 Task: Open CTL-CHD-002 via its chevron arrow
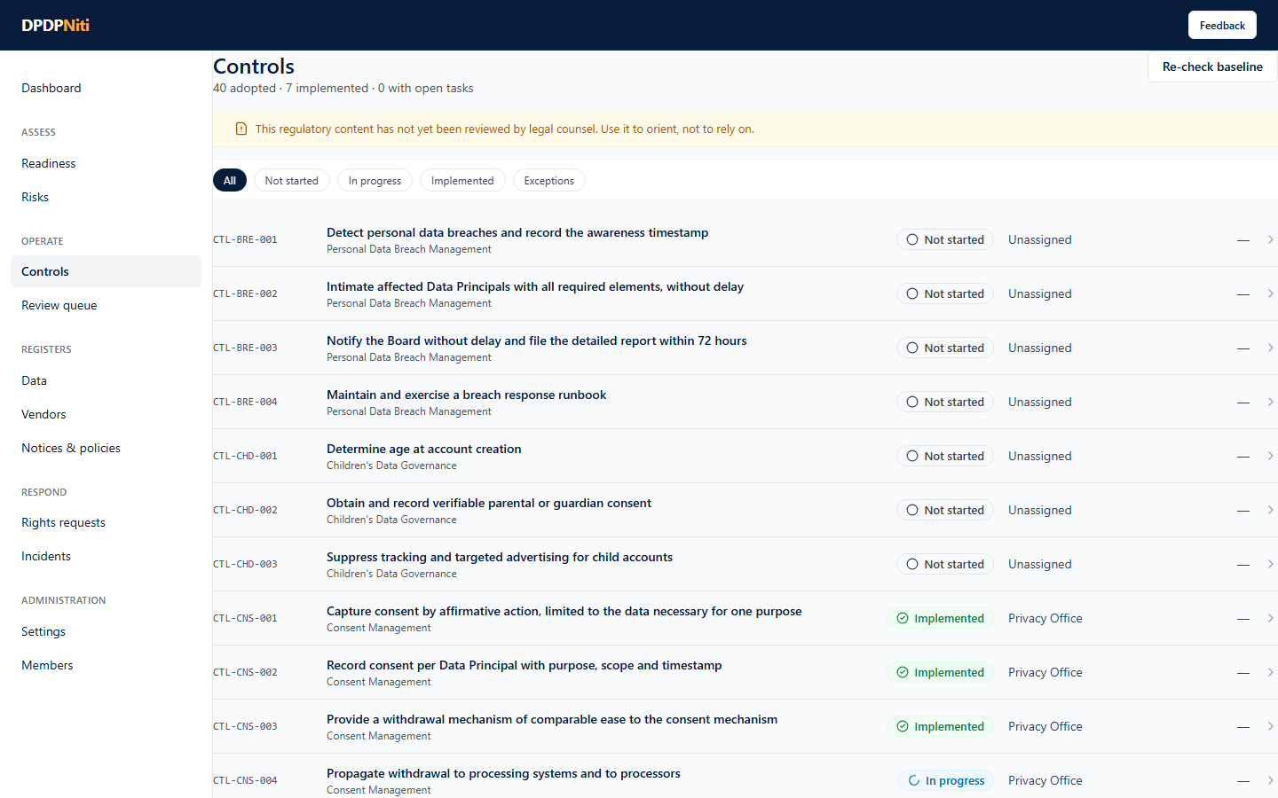click(x=1271, y=510)
